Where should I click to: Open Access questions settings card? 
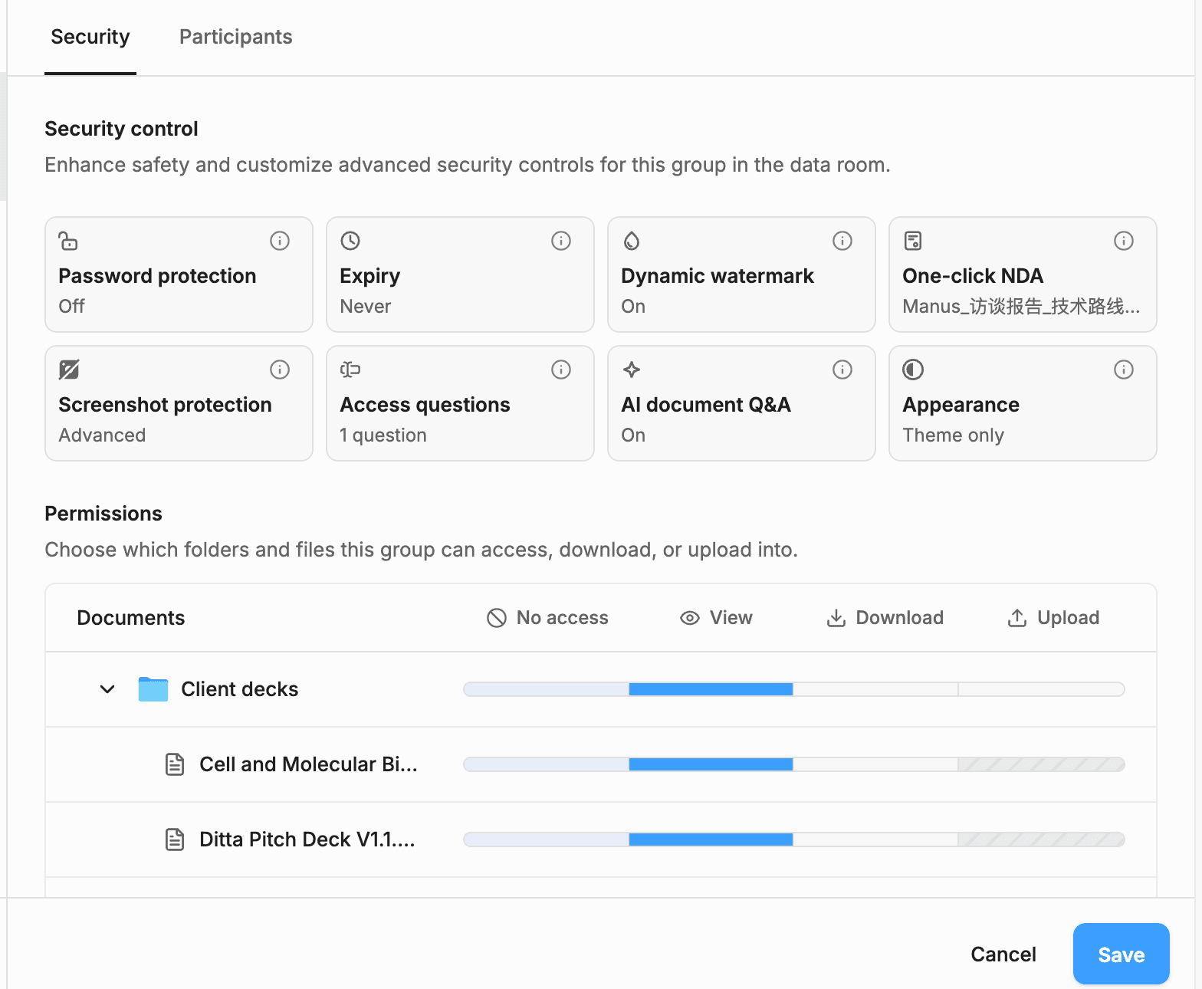tap(460, 403)
